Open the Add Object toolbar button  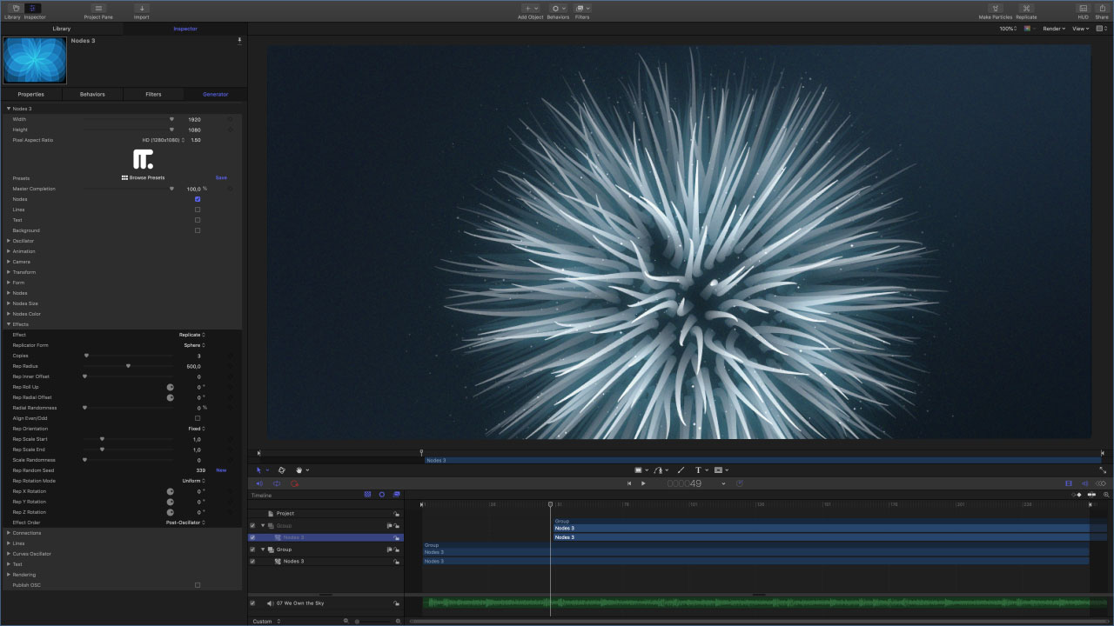pos(530,9)
